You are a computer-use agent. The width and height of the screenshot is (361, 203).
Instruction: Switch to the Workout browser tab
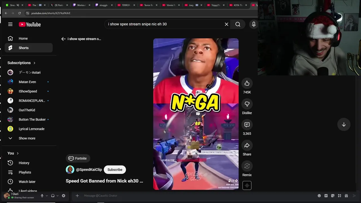(82, 5)
